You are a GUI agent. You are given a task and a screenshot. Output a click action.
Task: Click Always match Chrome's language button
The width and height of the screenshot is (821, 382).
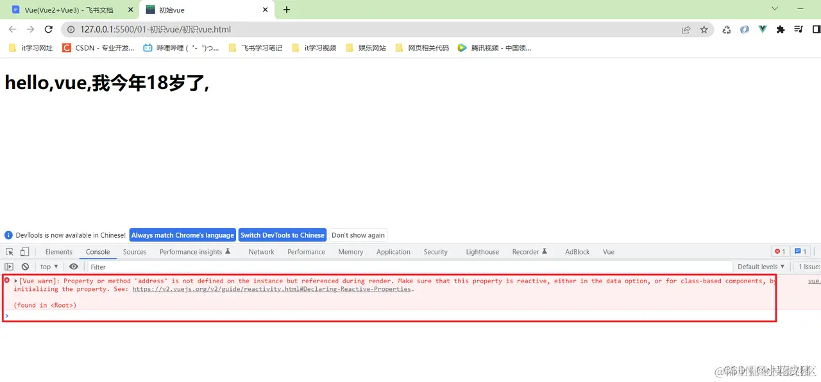183,235
